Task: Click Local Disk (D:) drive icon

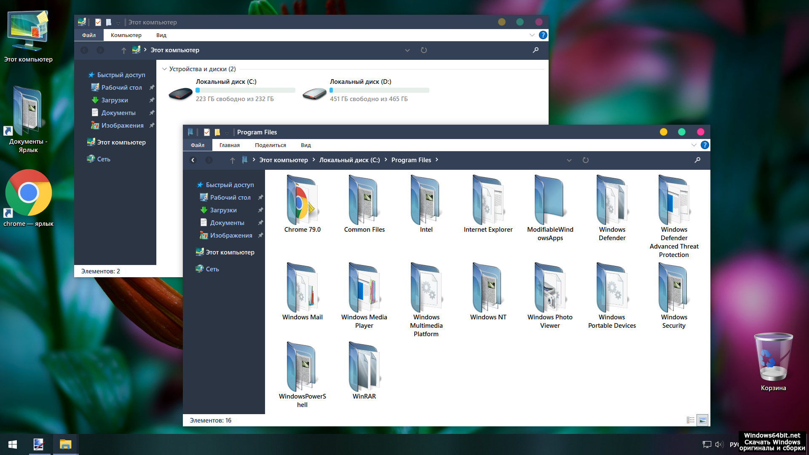Action: tap(314, 94)
